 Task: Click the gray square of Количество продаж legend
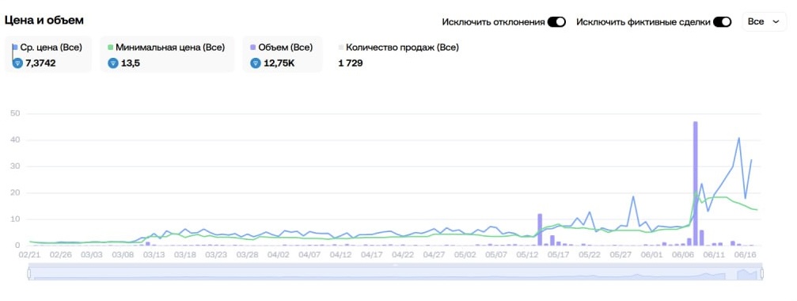[341, 48]
